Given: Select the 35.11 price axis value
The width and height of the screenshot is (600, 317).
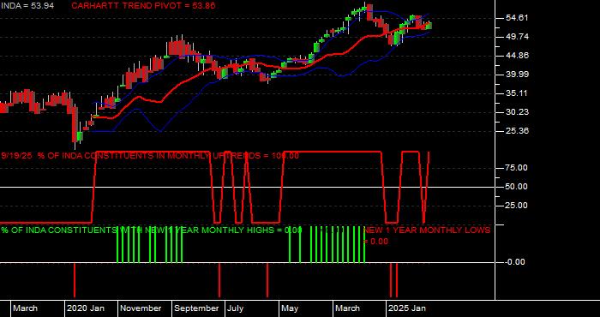Looking at the screenshot, I should coord(517,93).
